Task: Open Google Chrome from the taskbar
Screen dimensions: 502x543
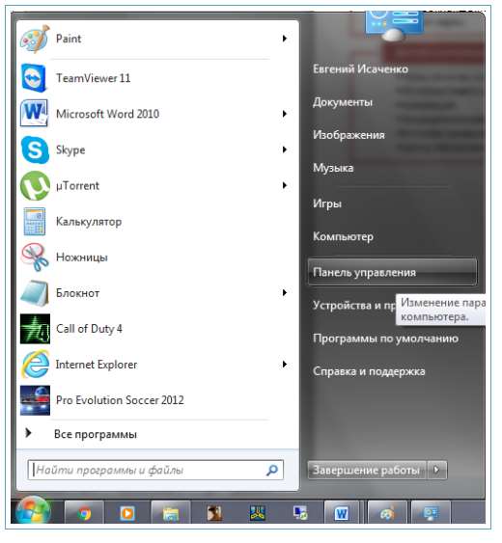Action: [x=84, y=513]
